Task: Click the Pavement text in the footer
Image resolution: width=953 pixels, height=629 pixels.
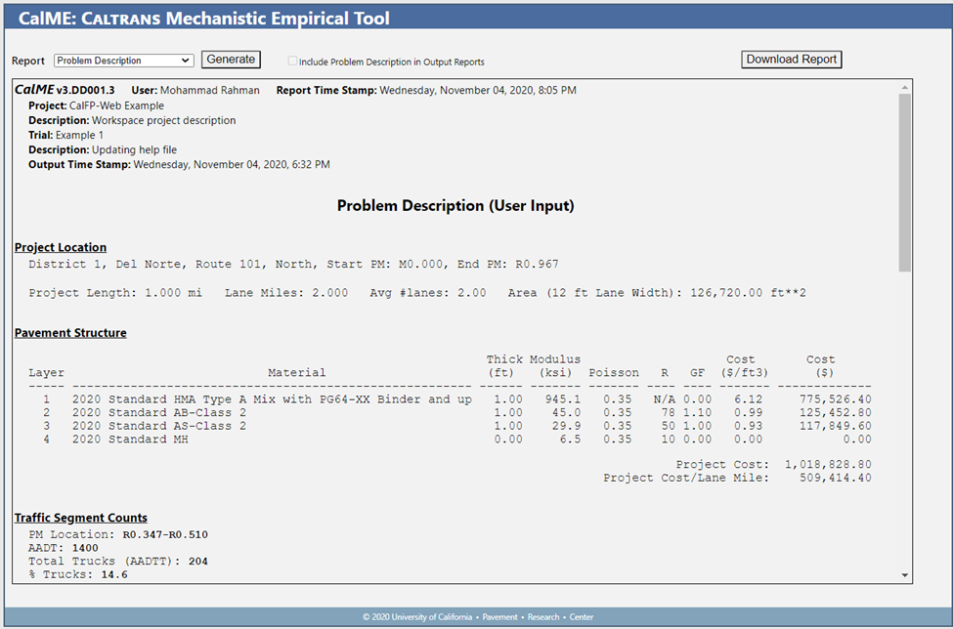Action: click(499, 617)
